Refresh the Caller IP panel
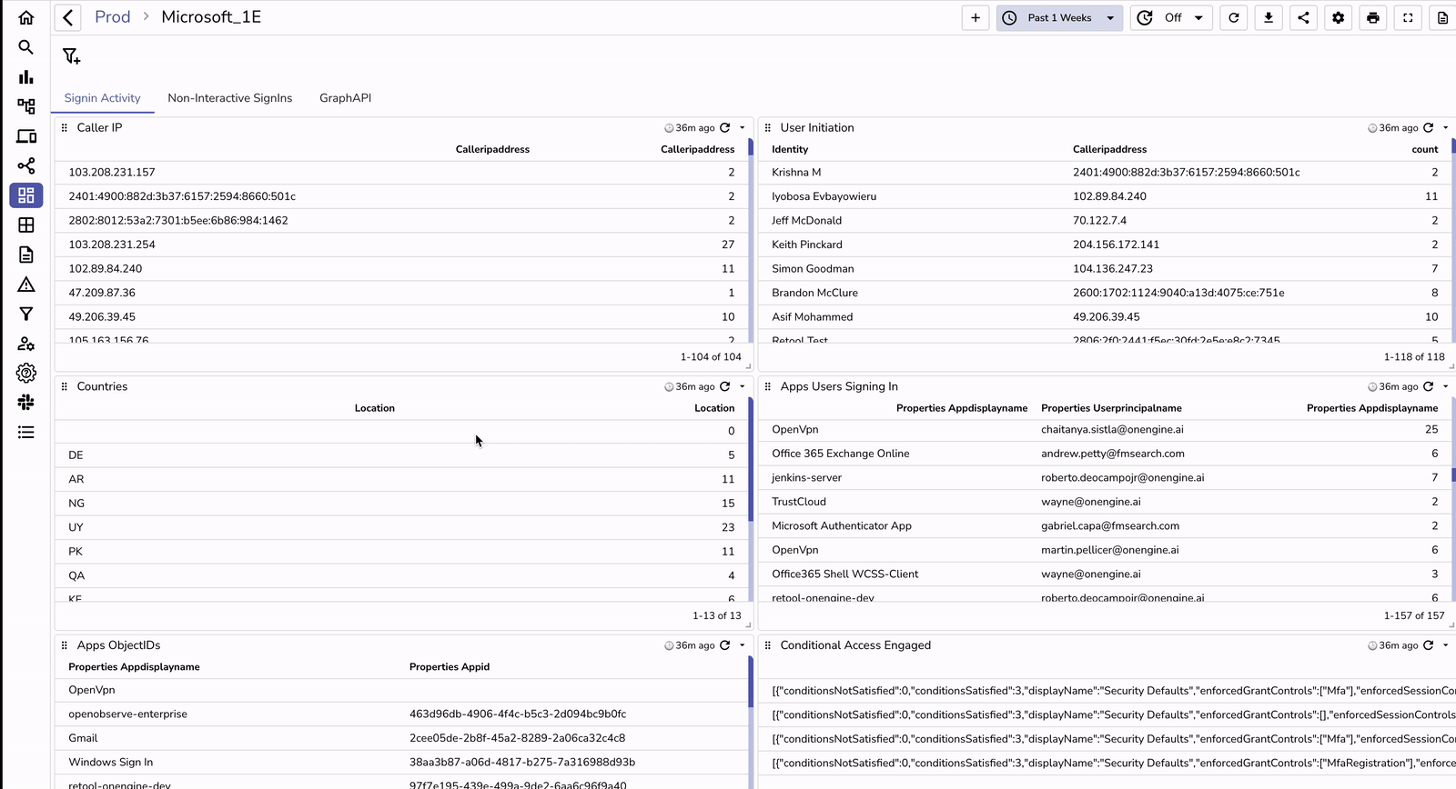Image resolution: width=1456 pixels, height=789 pixels. tap(725, 128)
